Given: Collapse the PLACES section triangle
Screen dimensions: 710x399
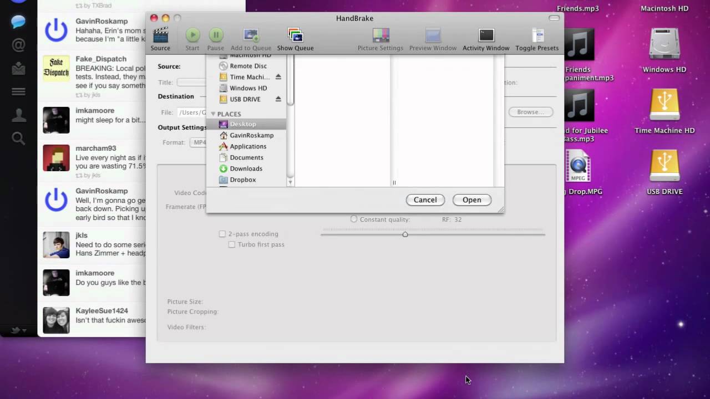Looking at the screenshot, I should (x=213, y=114).
